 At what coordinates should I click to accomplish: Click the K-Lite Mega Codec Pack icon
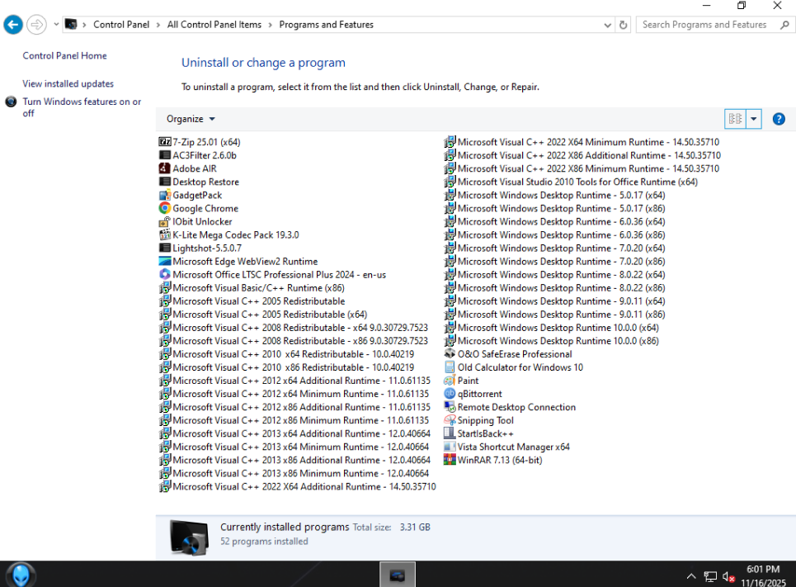pyautogui.click(x=164, y=234)
